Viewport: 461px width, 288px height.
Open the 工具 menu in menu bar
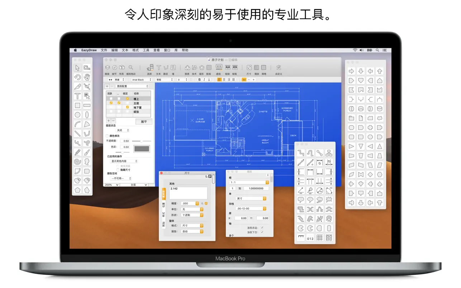pyautogui.click(x=146, y=50)
